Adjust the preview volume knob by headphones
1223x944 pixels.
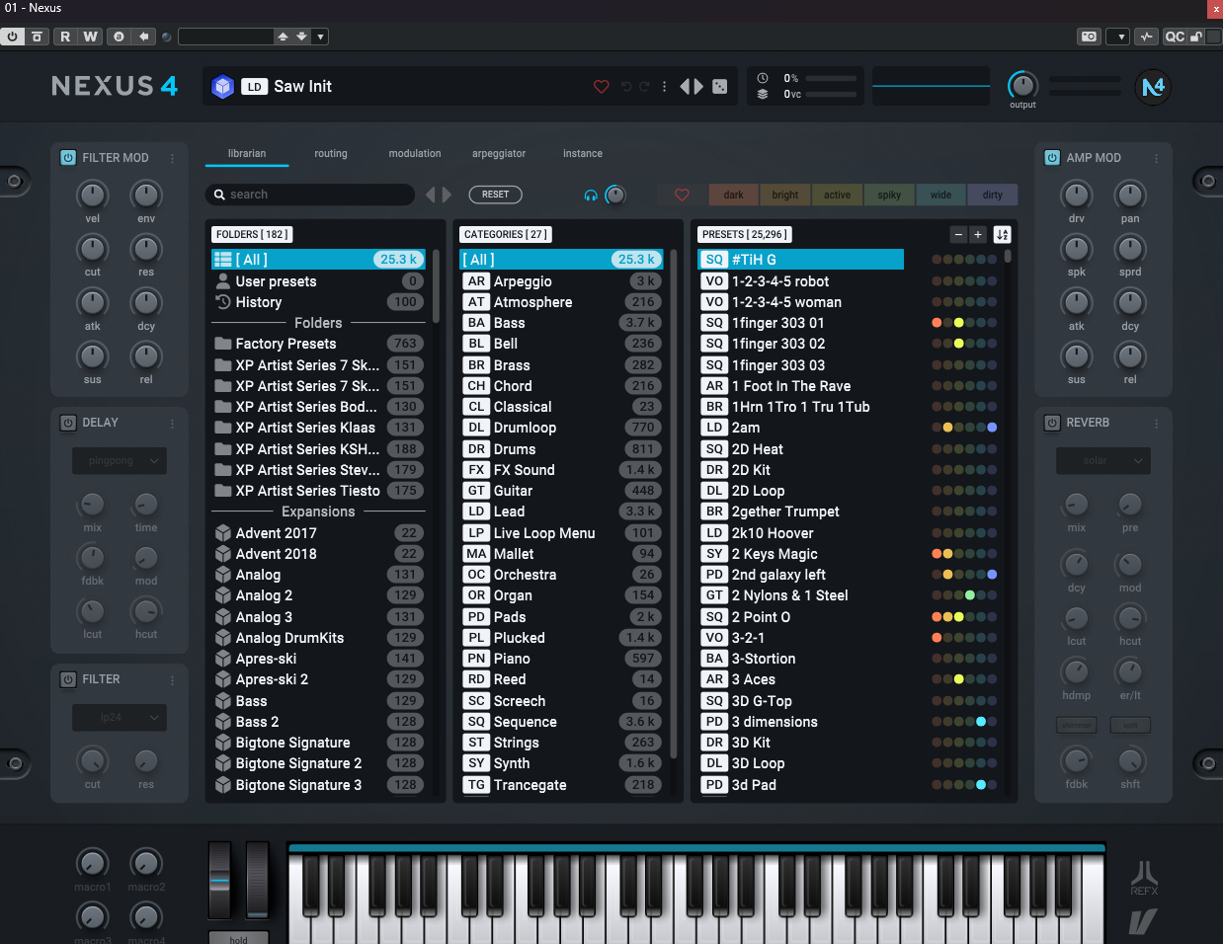point(615,195)
